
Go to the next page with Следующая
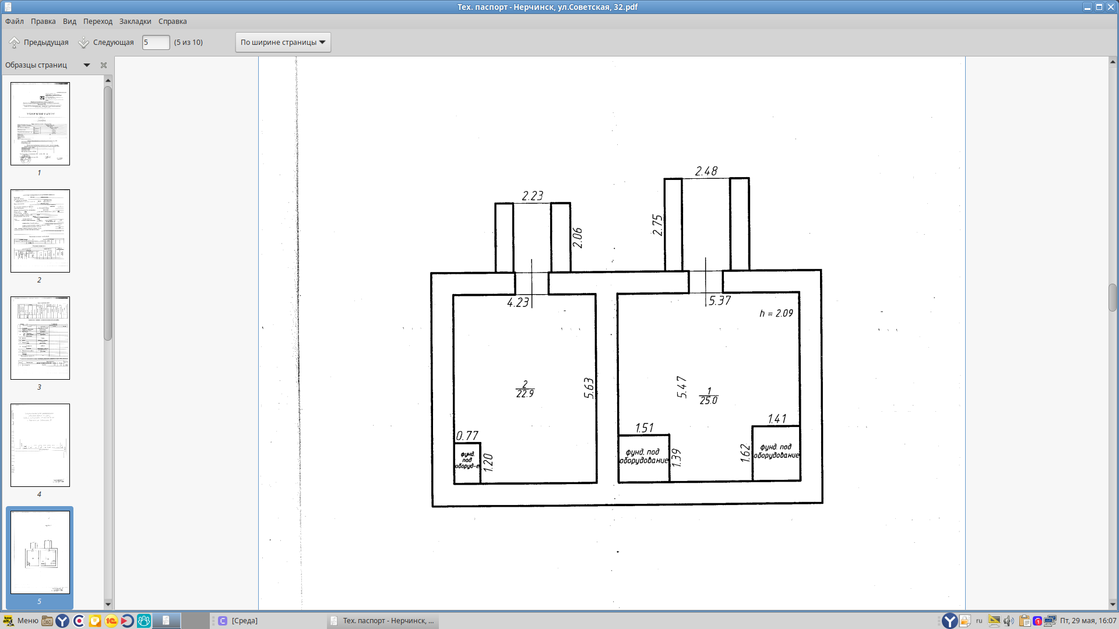pos(106,43)
